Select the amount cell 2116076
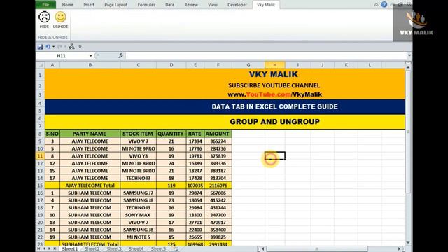 click(218, 185)
